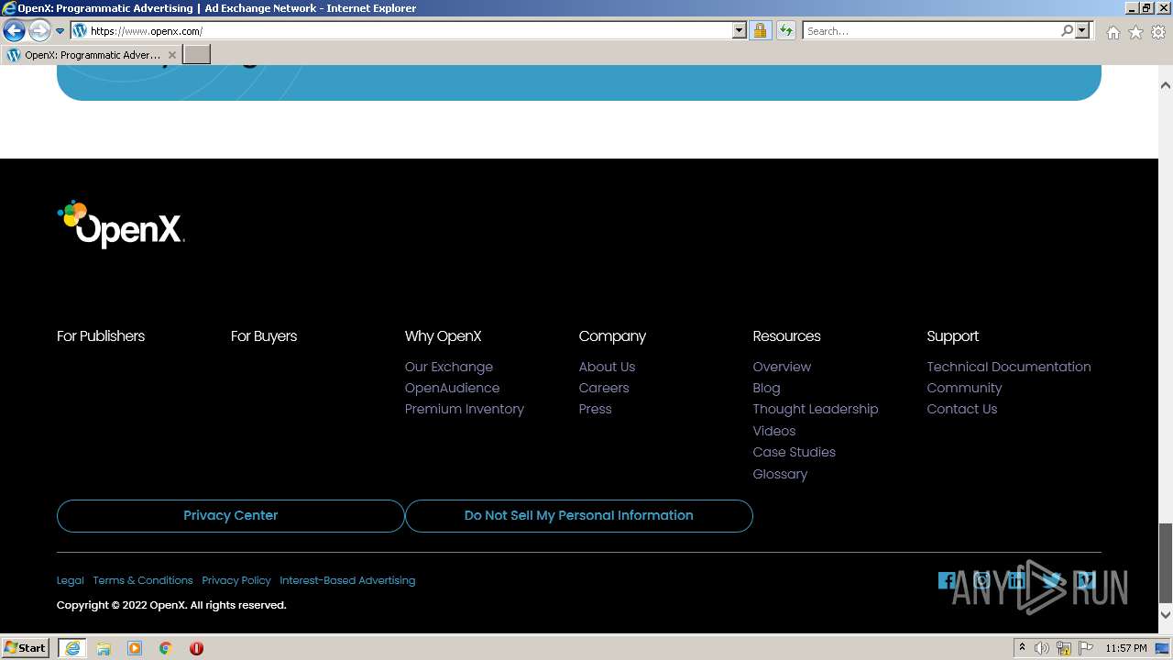Image resolution: width=1173 pixels, height=660 pixels.
Task: Open the Tools gear icon
Action: point(1158,32)
